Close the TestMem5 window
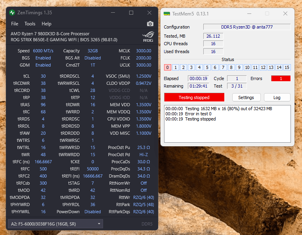The height and width of the screenshot is (235, 302). pyautogui.click(x=285, y=13)
